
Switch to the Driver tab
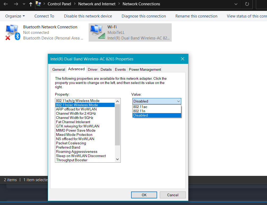93,69
